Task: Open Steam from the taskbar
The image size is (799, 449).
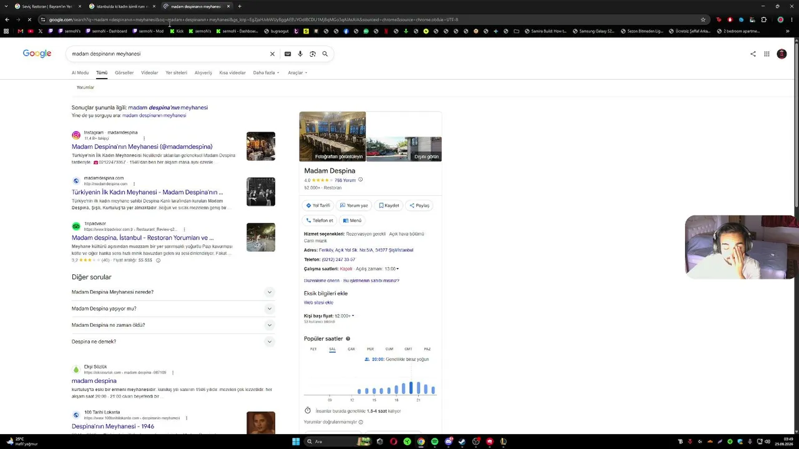Action: (462, 442)
